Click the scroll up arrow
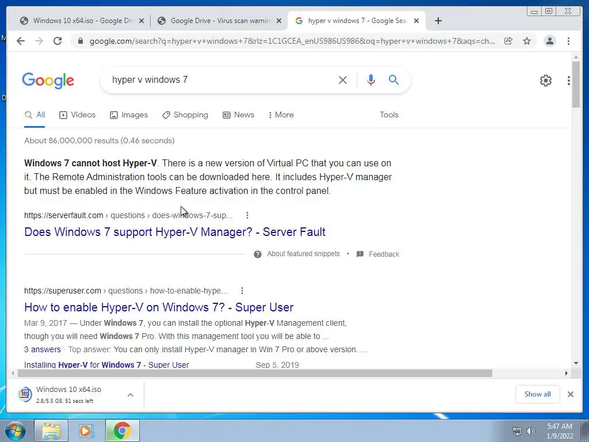This screenshot has width=589, height=442. [x=576, y=58]
